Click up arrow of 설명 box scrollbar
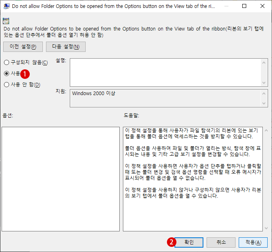 point(264,63)
